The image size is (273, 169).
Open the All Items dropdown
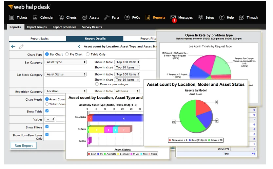coord(127,91)
